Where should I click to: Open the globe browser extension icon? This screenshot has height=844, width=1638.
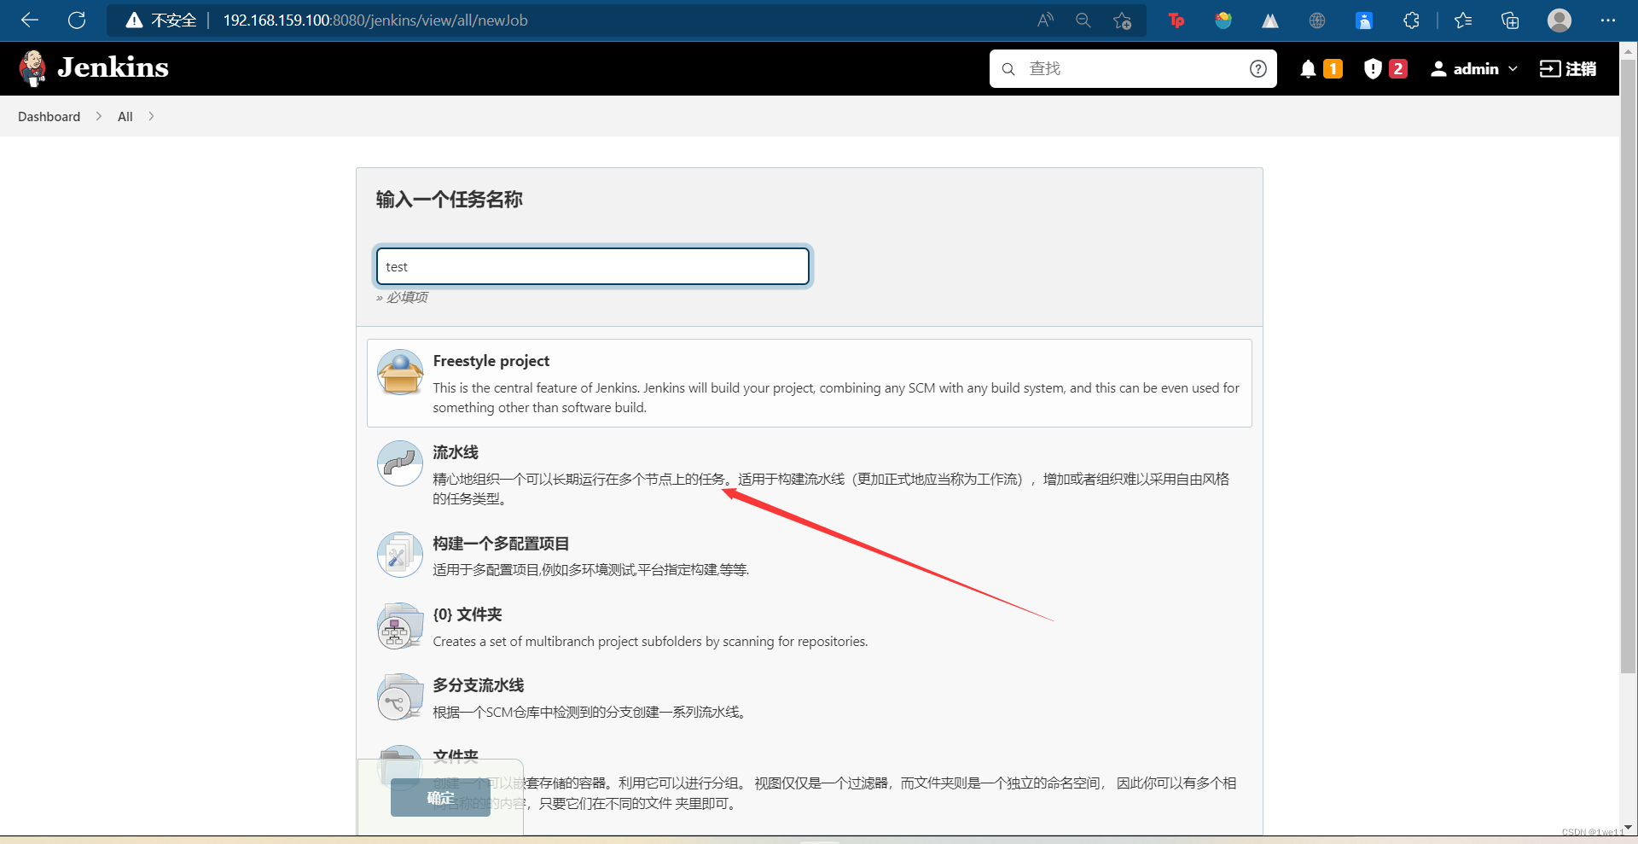[1317, 20]
